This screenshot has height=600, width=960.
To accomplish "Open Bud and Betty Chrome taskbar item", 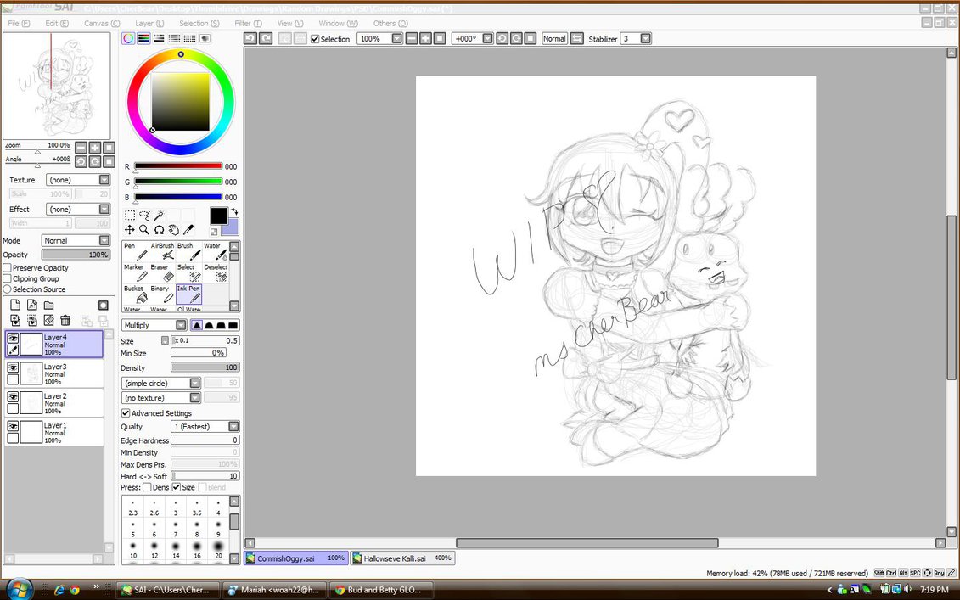I will coord(381,590).
